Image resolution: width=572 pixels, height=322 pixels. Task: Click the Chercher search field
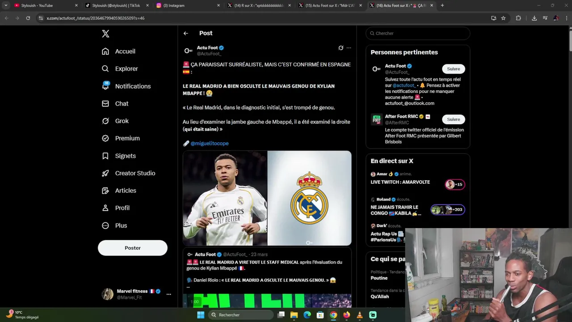coord(418,33)
